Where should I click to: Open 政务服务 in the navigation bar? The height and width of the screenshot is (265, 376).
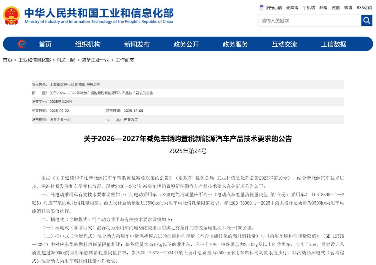235,44
